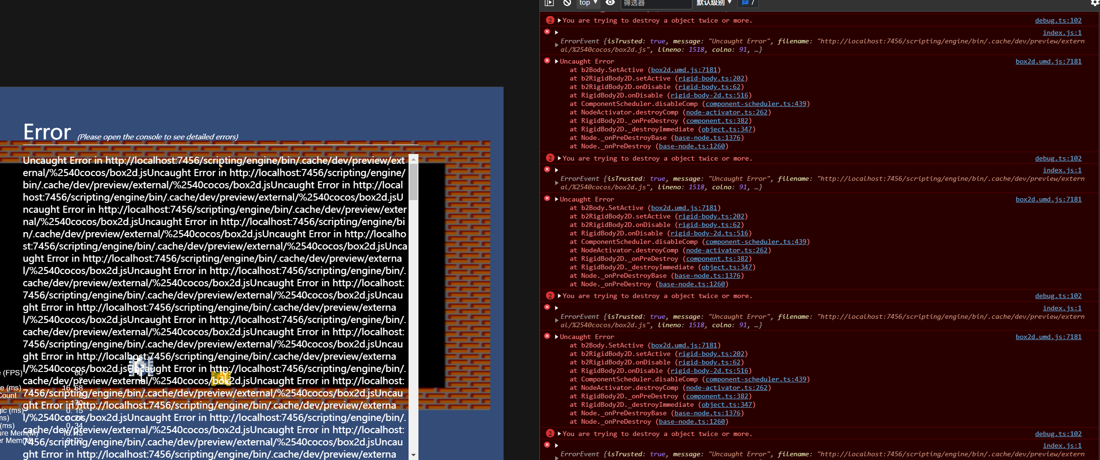
Task: Collapse the second 'Uncaught Error' stack trace
Action: 556,200
